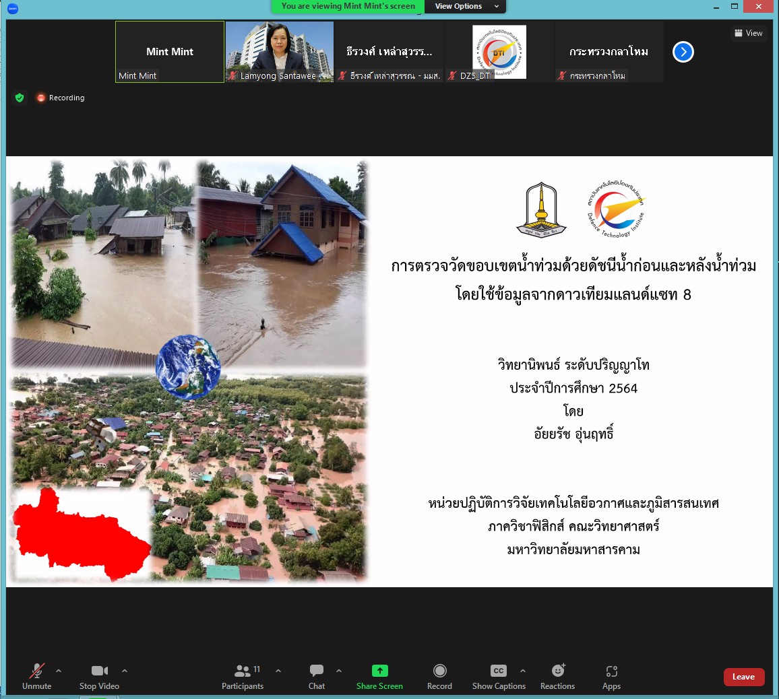
Task: Minimize the Zoom meeting window
Action: pyautogui.click(x=716, y=7)
